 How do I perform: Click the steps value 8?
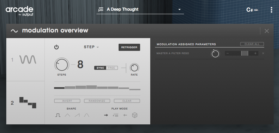click(80, 65)
